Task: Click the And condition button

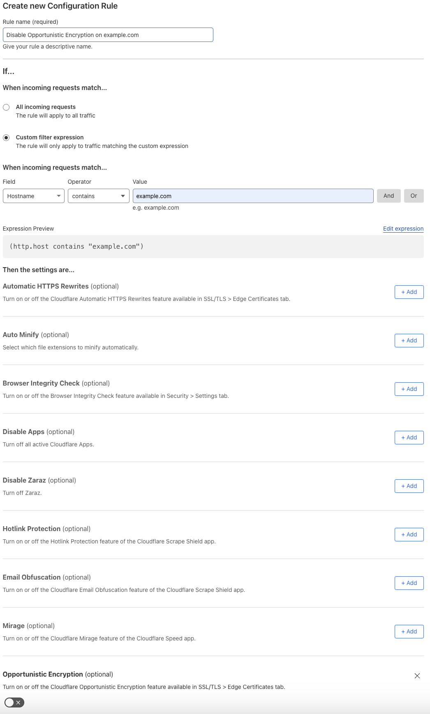Action: pos(388,196)
